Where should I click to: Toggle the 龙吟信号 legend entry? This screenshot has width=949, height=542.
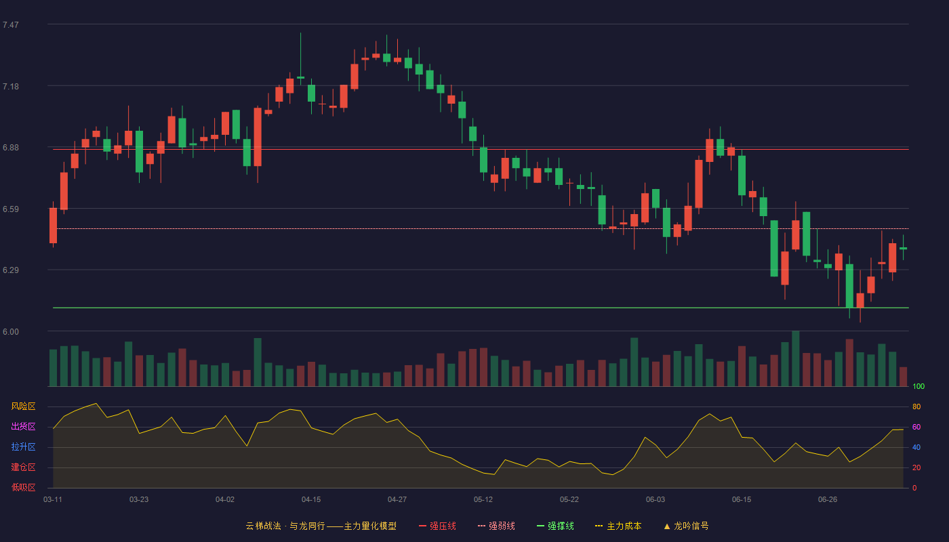coord(686,526)
